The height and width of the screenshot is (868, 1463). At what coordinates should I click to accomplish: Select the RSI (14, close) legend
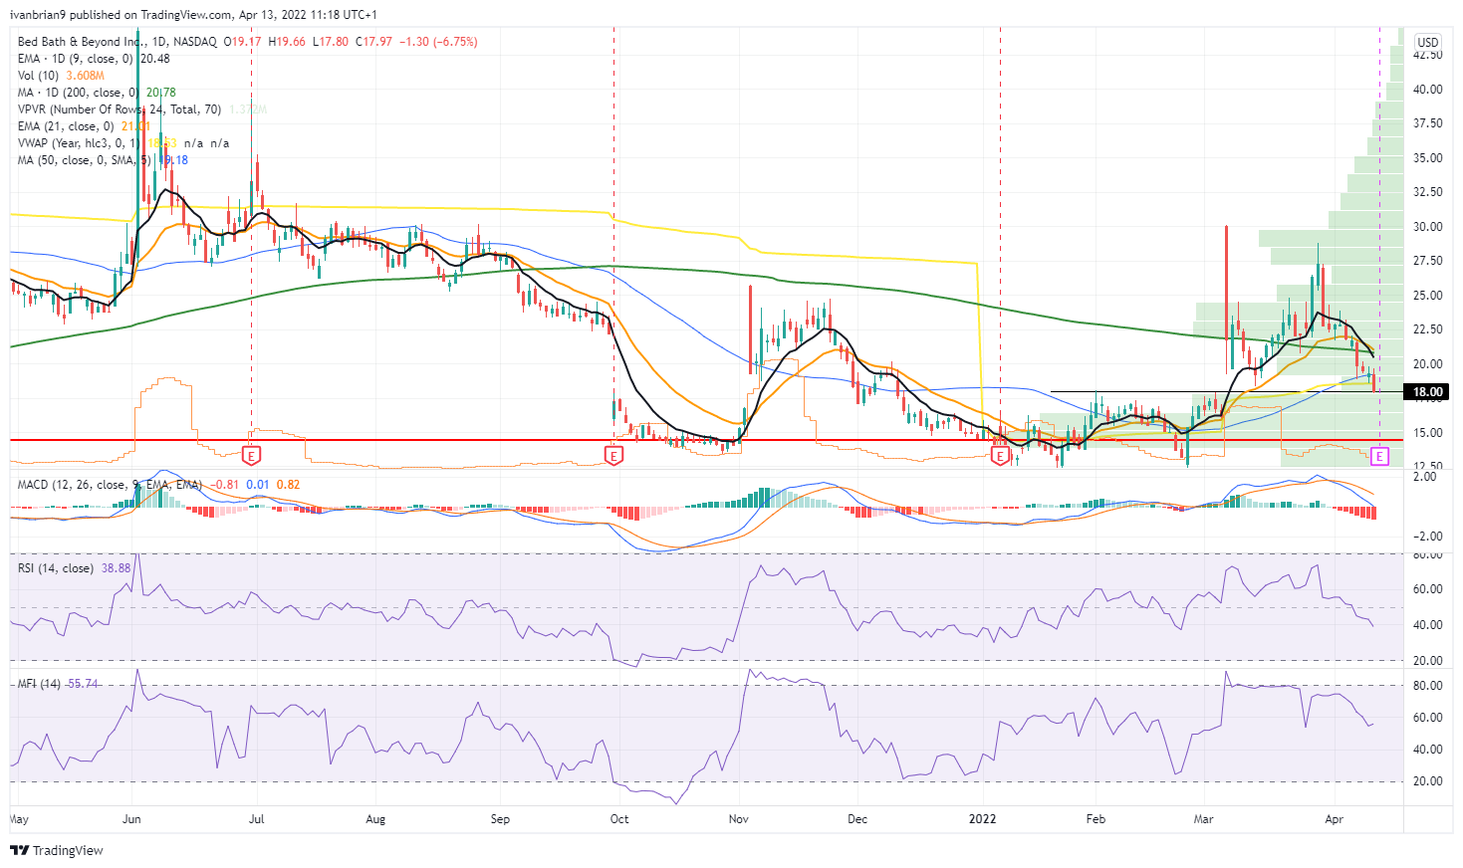coord(56,568)
